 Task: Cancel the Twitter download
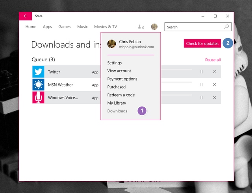[x=214, y=72]
